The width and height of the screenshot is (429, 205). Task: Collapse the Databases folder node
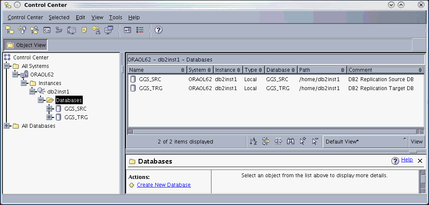(x=41, y=100)
